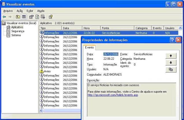
Task: Click the question mark help button in Propriedades dialog
Action: click(172, 40)
